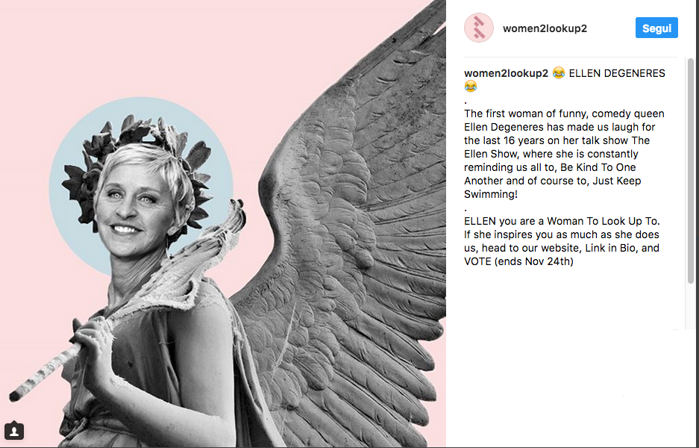The width and height of the screenshot is (699, 448).
Task: Click the caption scrollbar thumb
Action: pos(691,170)
